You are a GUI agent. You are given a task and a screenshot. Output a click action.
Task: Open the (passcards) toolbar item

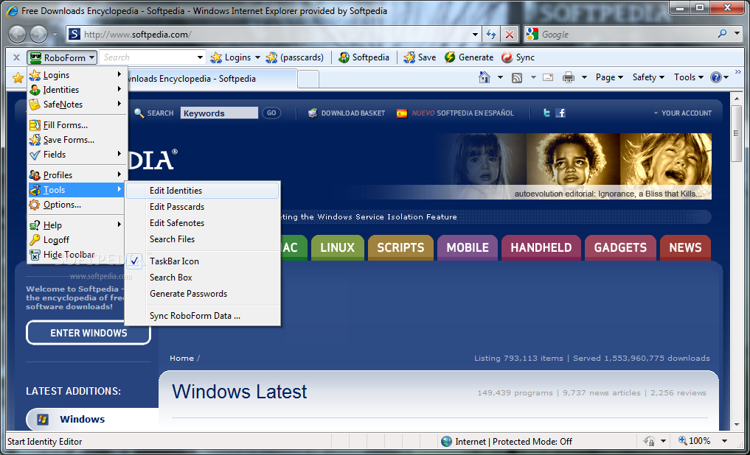click(x=295, y=57)
